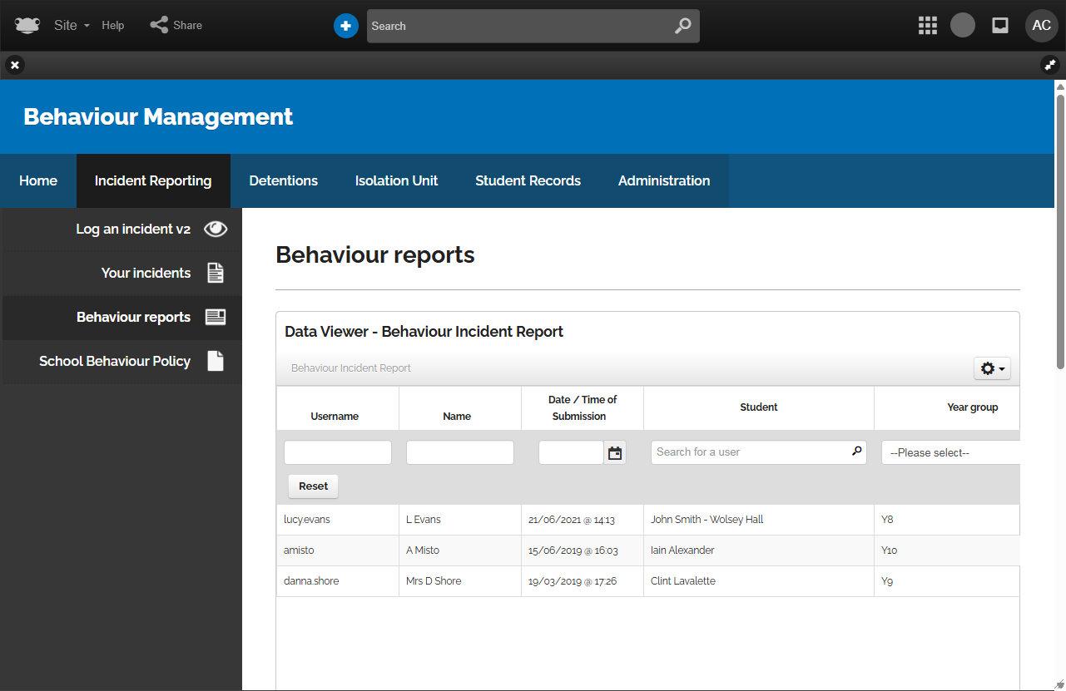
Task: Switch to the Detentions tab
Action: tap(283, 180)
